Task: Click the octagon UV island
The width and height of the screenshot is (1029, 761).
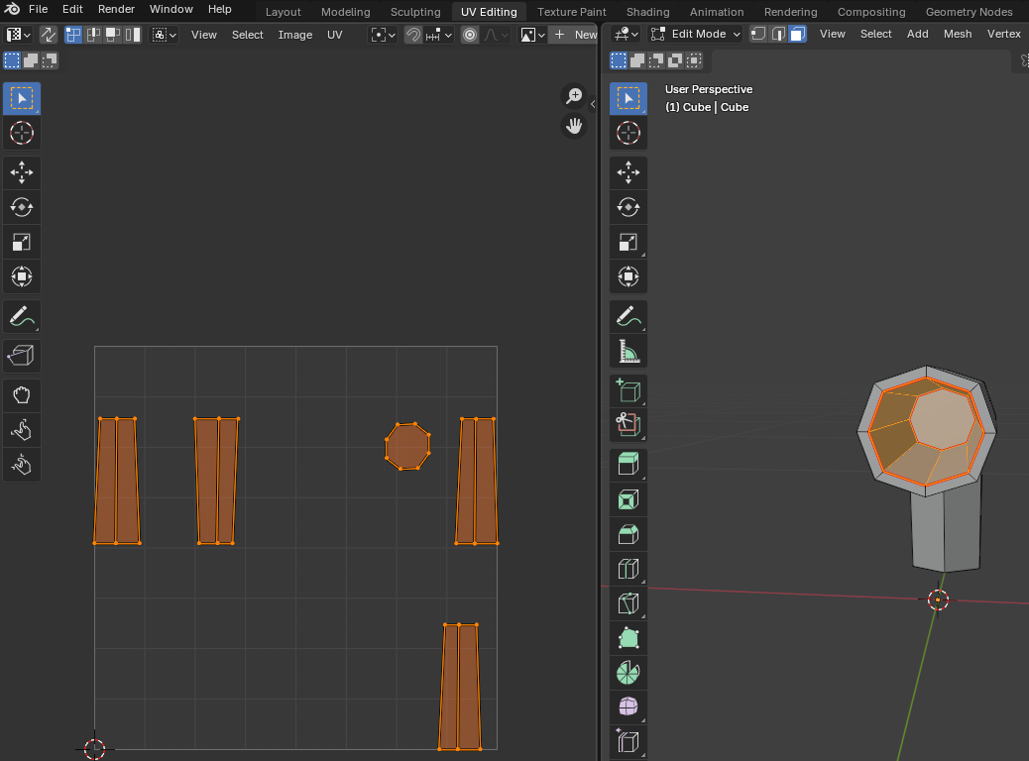Action: 407,447
